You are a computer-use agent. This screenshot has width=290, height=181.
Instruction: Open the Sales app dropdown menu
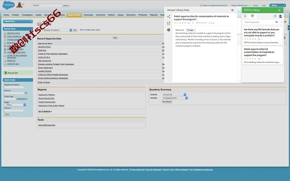(x=277, y=5)
